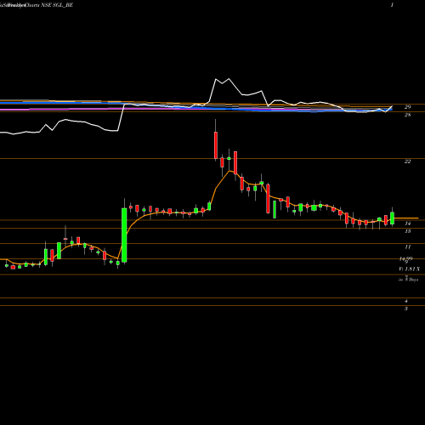Click the 29 price axis label
This screenshot has height=425, width=425.
407,107
